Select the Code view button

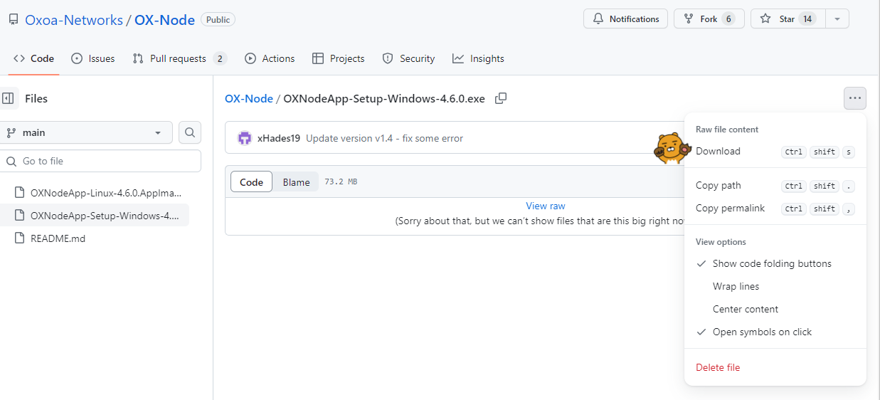pos(251,182)
